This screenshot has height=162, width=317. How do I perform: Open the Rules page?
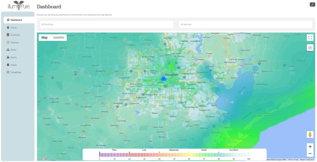point(13,50)
